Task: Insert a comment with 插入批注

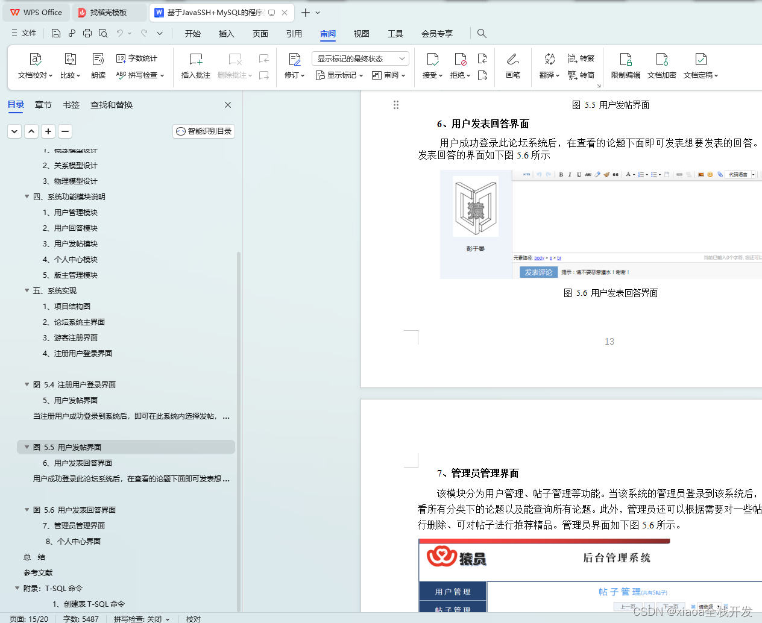Action: coord(195,66)
